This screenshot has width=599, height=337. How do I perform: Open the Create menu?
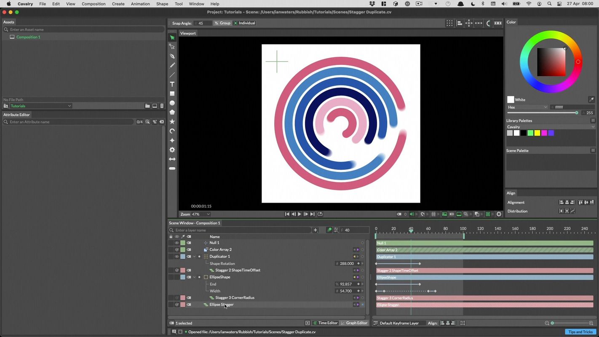coord(118,4)
